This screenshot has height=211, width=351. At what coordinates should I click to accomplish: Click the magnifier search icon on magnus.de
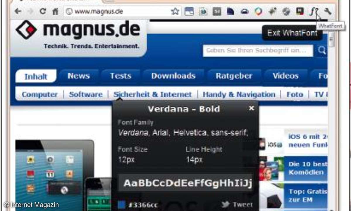tap(322, 51)
